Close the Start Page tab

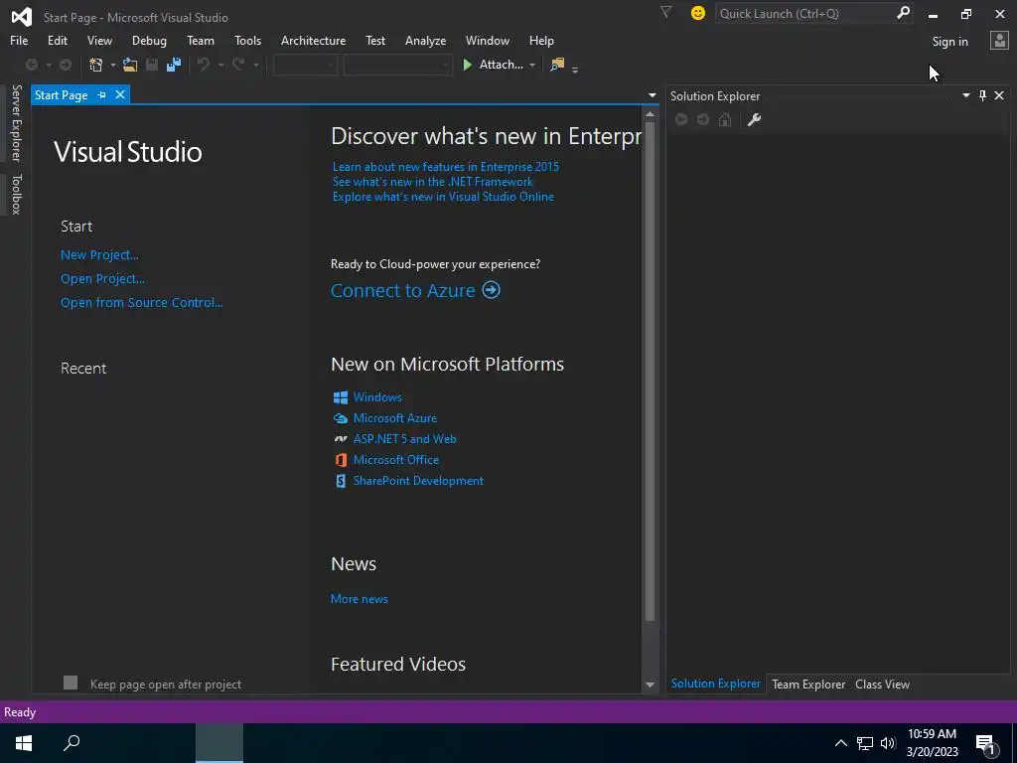120,94
